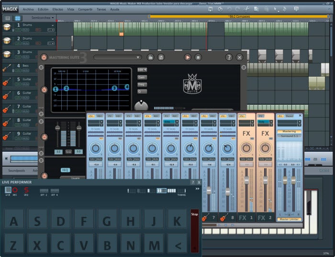
Task: Click the undo arrow in top toolbar
Action: click(229, 9)
